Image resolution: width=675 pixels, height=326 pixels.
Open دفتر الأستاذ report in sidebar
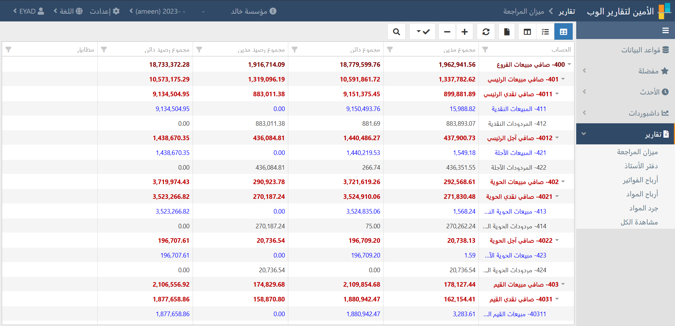(641, 166)
